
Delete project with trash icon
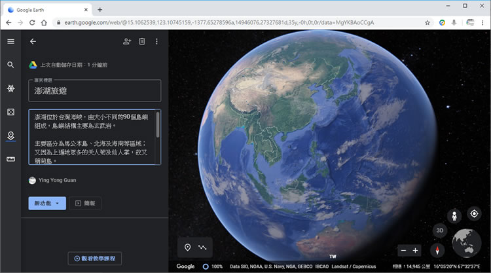pyautogui.click(x=142, y=41)
